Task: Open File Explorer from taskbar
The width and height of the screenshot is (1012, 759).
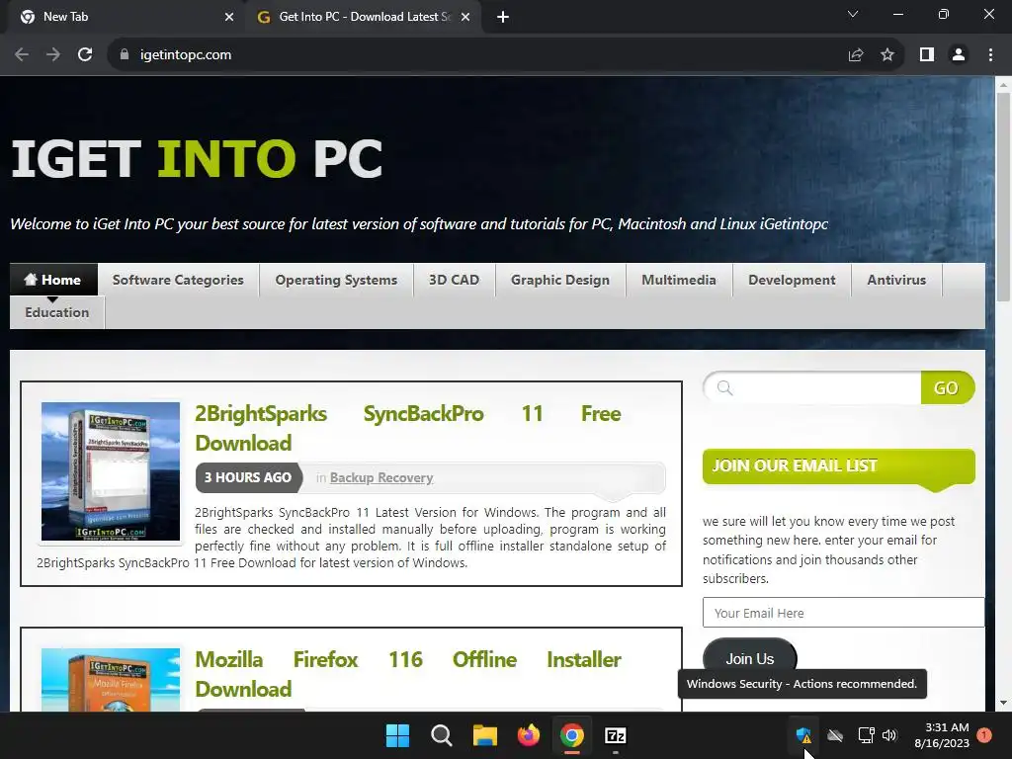Action: [484, 735]
